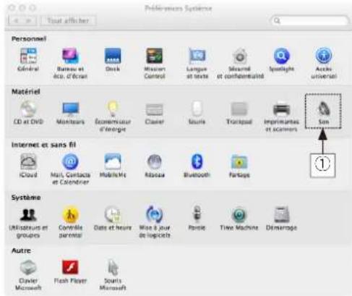Open Contrôle parental preferences
This screenshot has width=352, height=296.
[x=70, y=222]
